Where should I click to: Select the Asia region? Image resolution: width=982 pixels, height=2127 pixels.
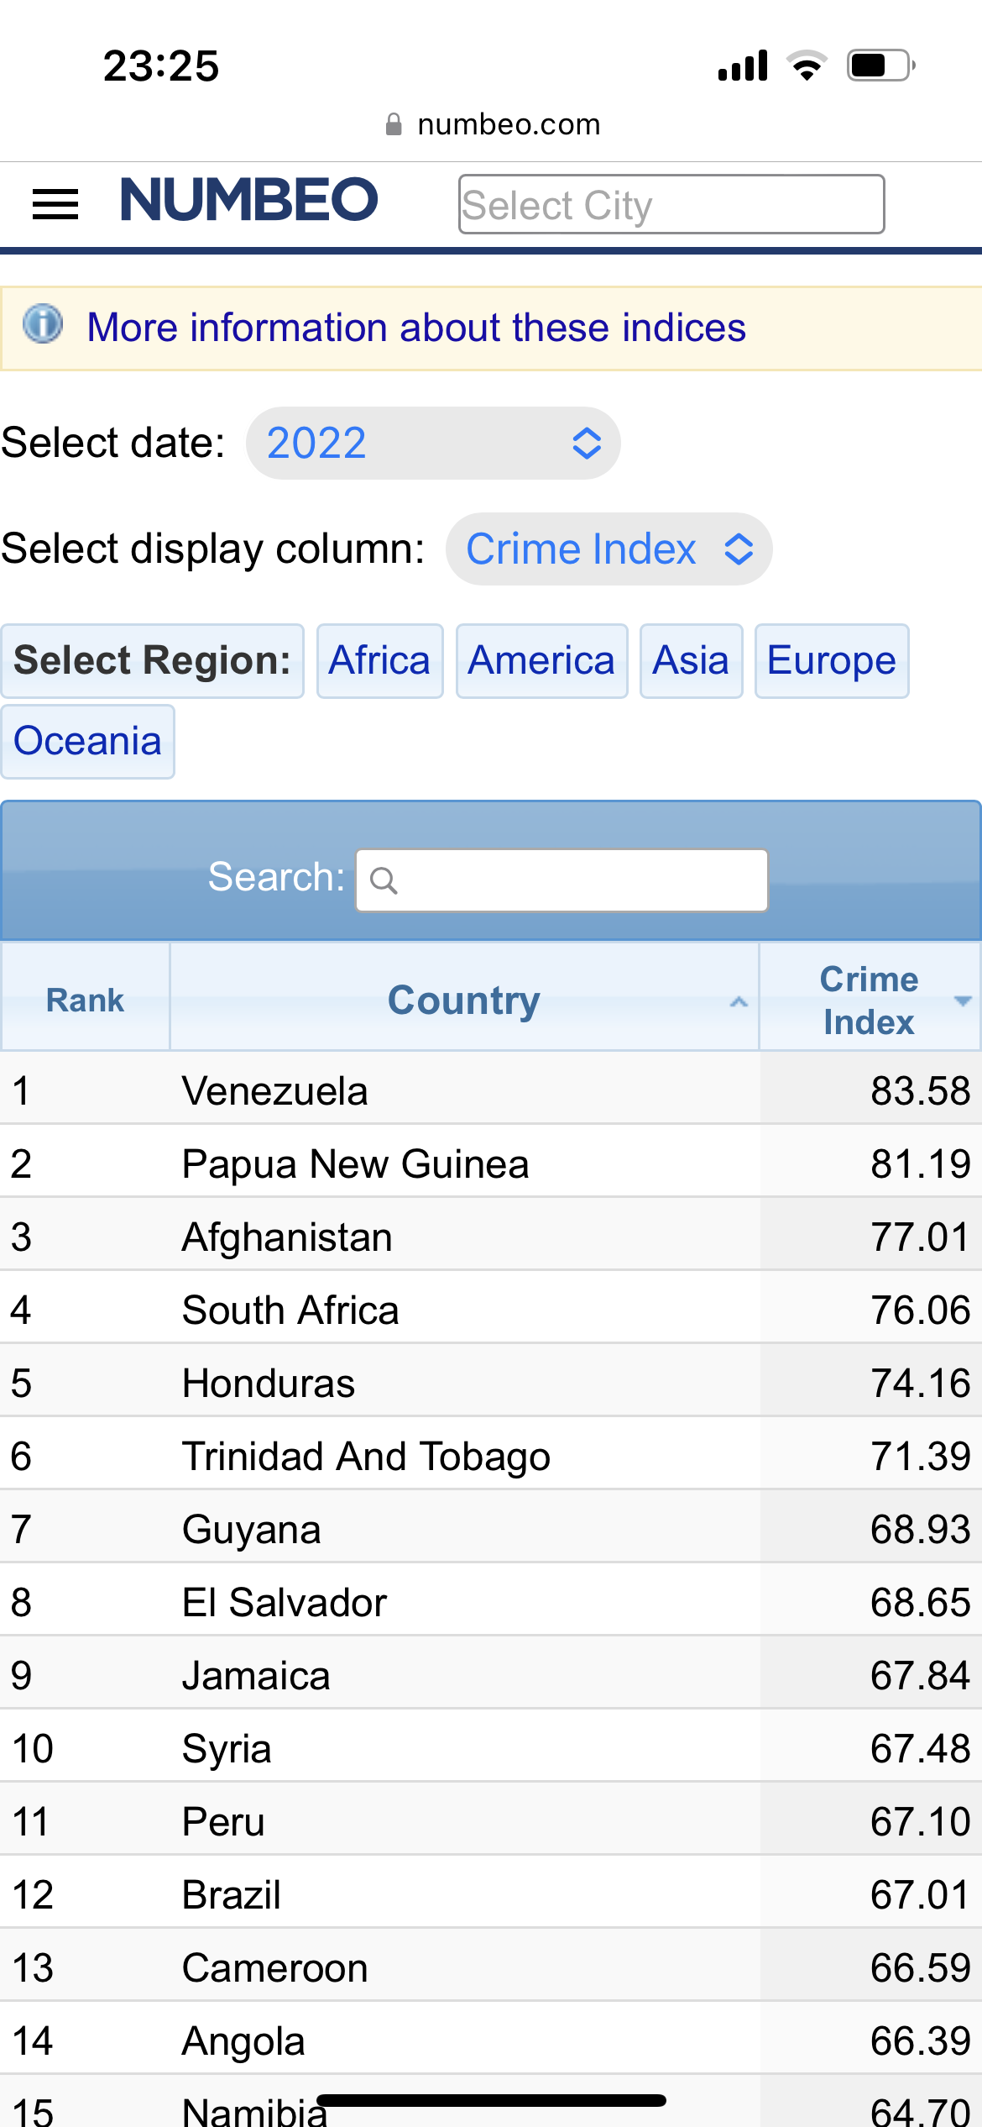point(691,661)
